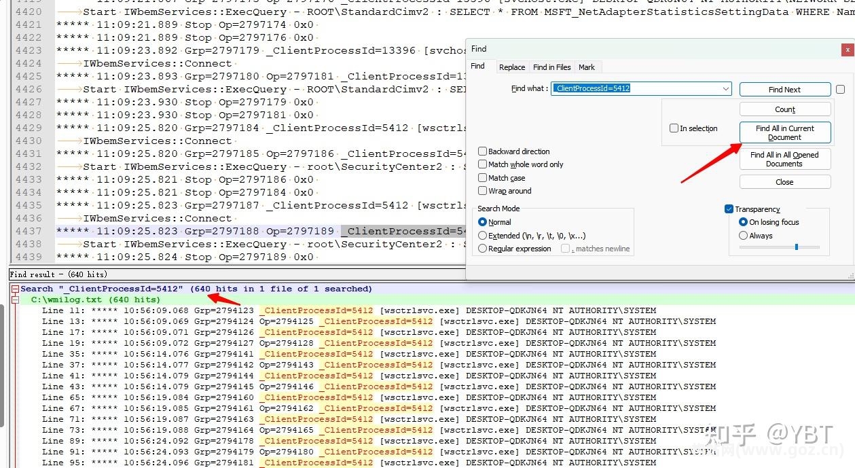Turn on Wrap around
The height and width of the screenshot is (468, 855).
[483, 191]
